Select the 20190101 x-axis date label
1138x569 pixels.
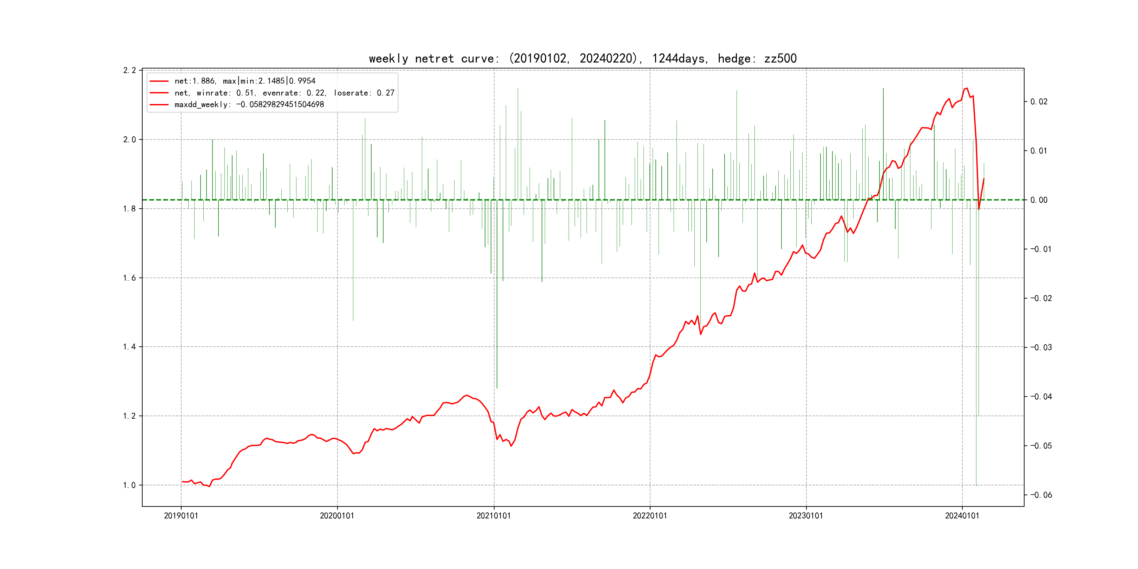point(181,516)
